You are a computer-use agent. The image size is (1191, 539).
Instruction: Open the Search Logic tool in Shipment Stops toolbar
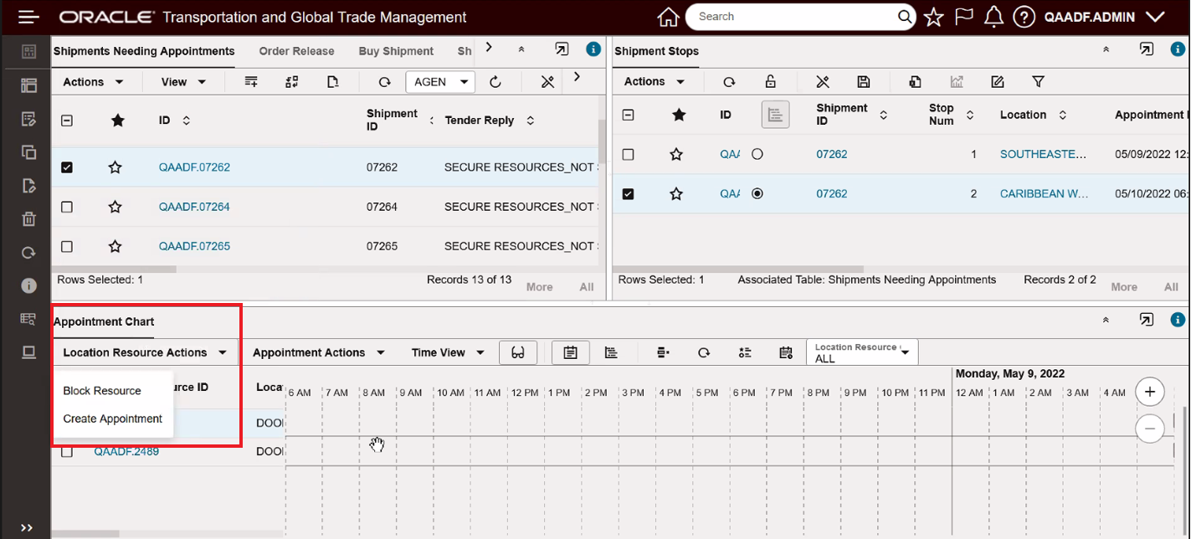click(822, 81)
